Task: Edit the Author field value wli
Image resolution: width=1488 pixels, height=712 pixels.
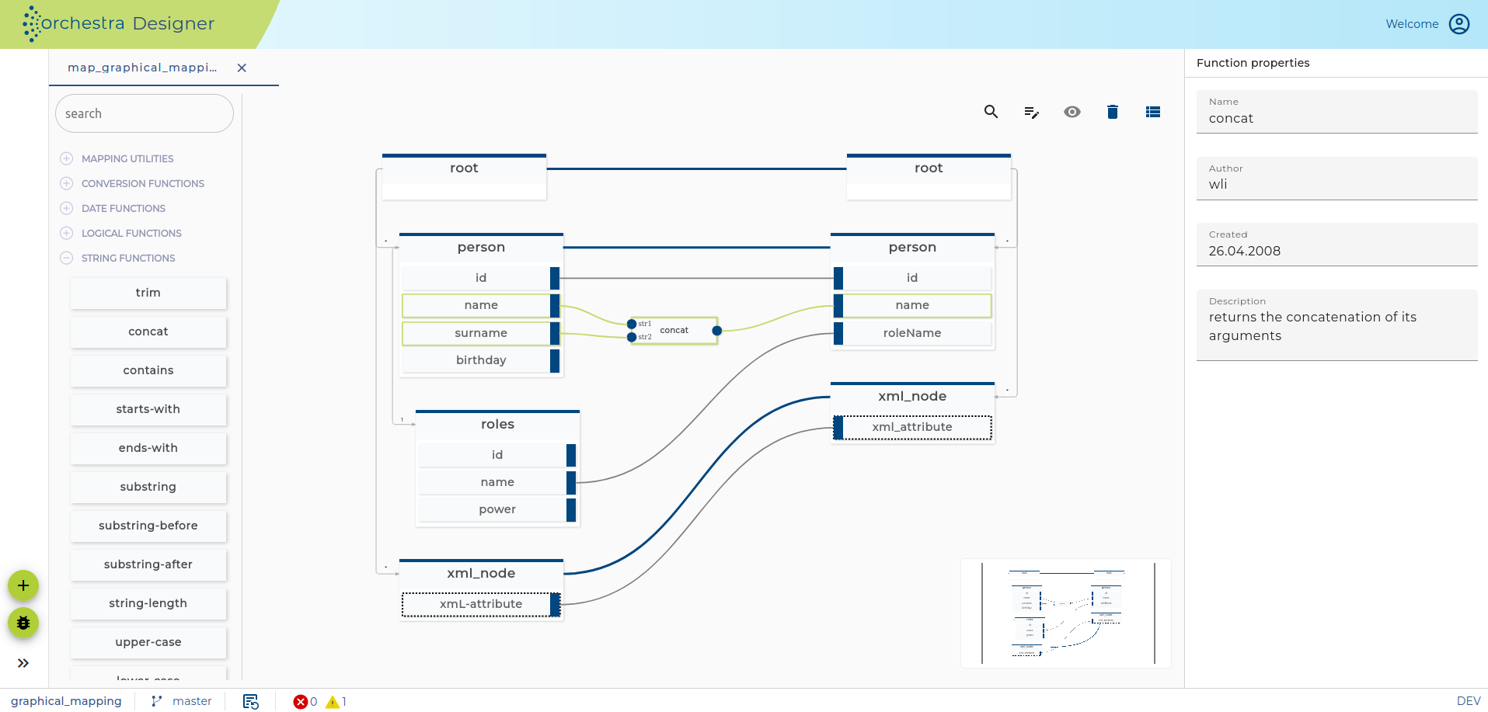Action: 1336,179
